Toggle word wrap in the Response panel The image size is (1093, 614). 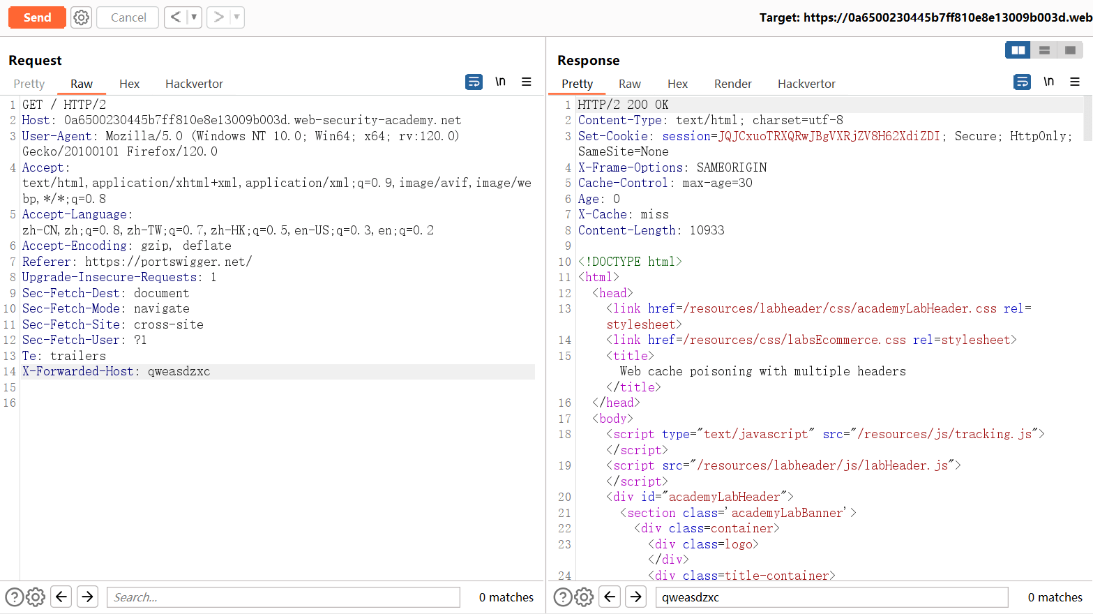tap(1022, 82)
